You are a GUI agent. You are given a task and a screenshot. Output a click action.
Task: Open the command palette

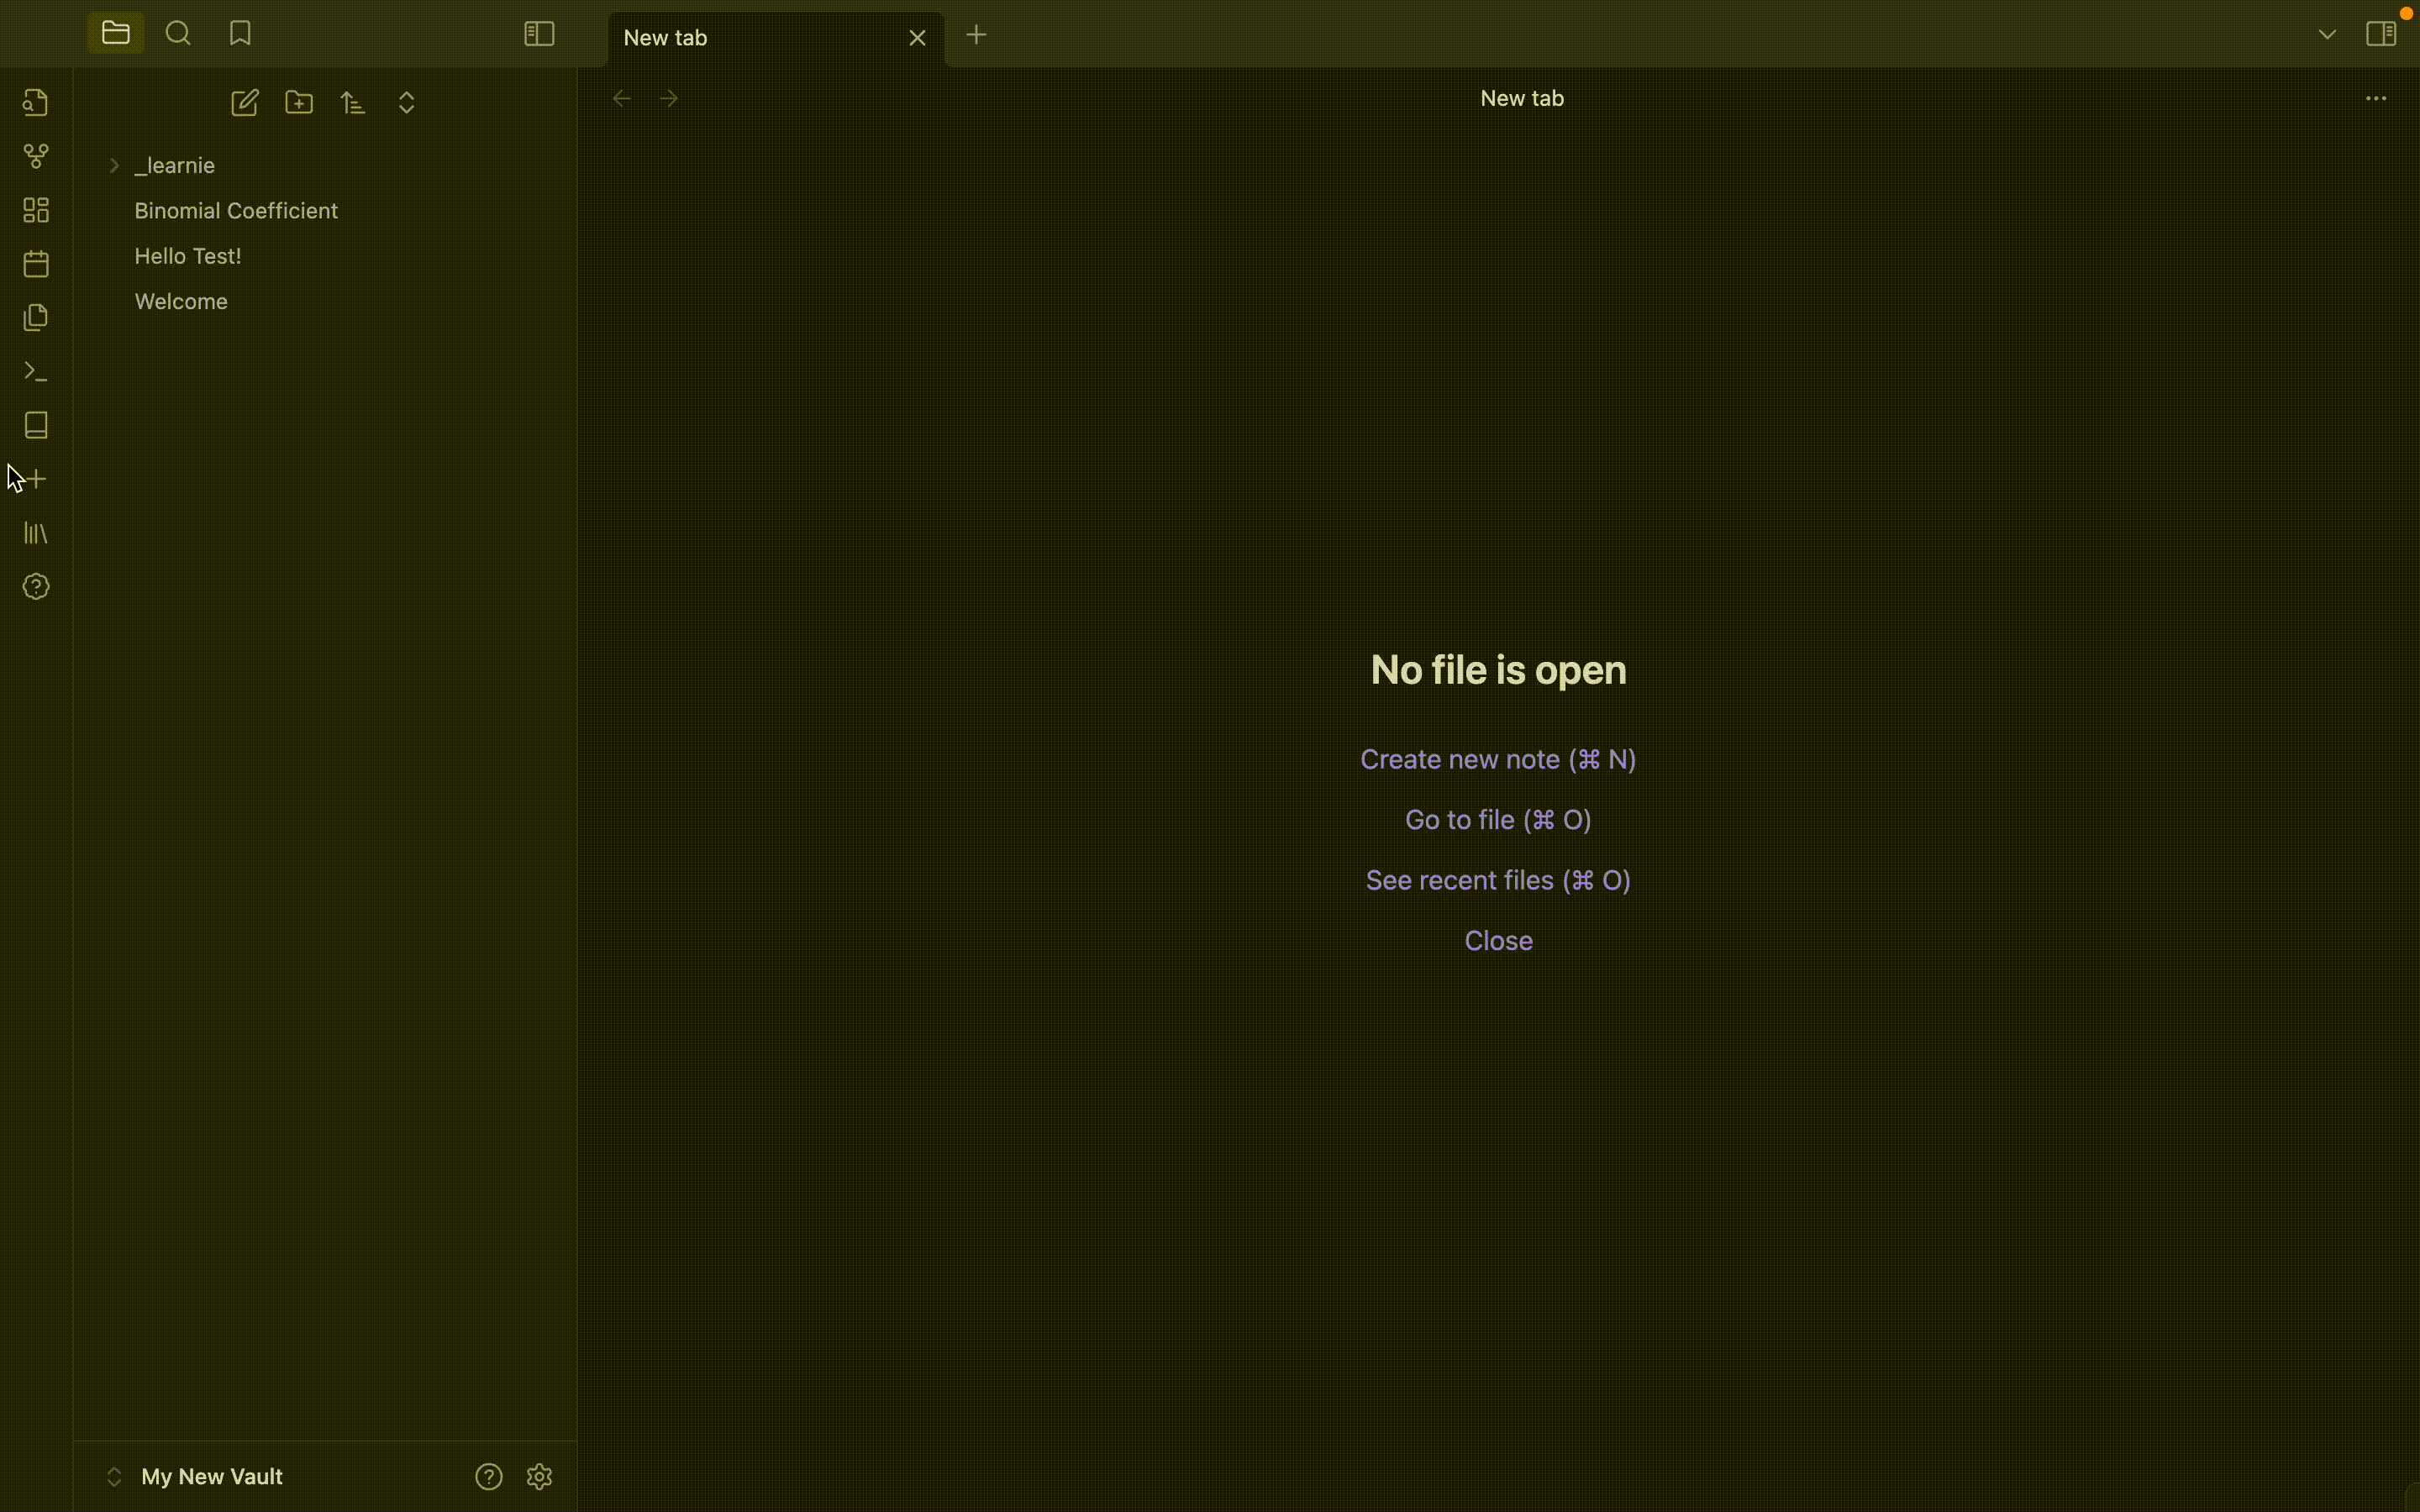[36, 371]
